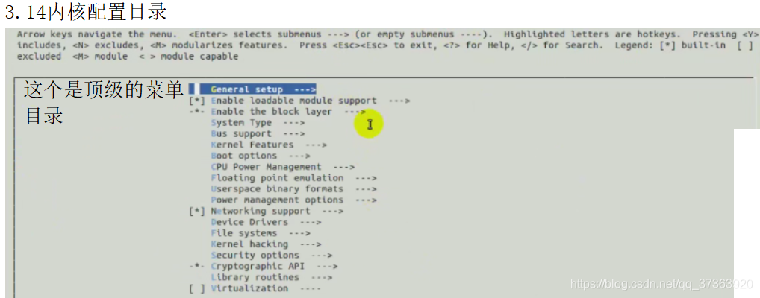The height and width of the screenshot is (298, 760).
Task: Select Floating point emulation entry
Action: 293,178
